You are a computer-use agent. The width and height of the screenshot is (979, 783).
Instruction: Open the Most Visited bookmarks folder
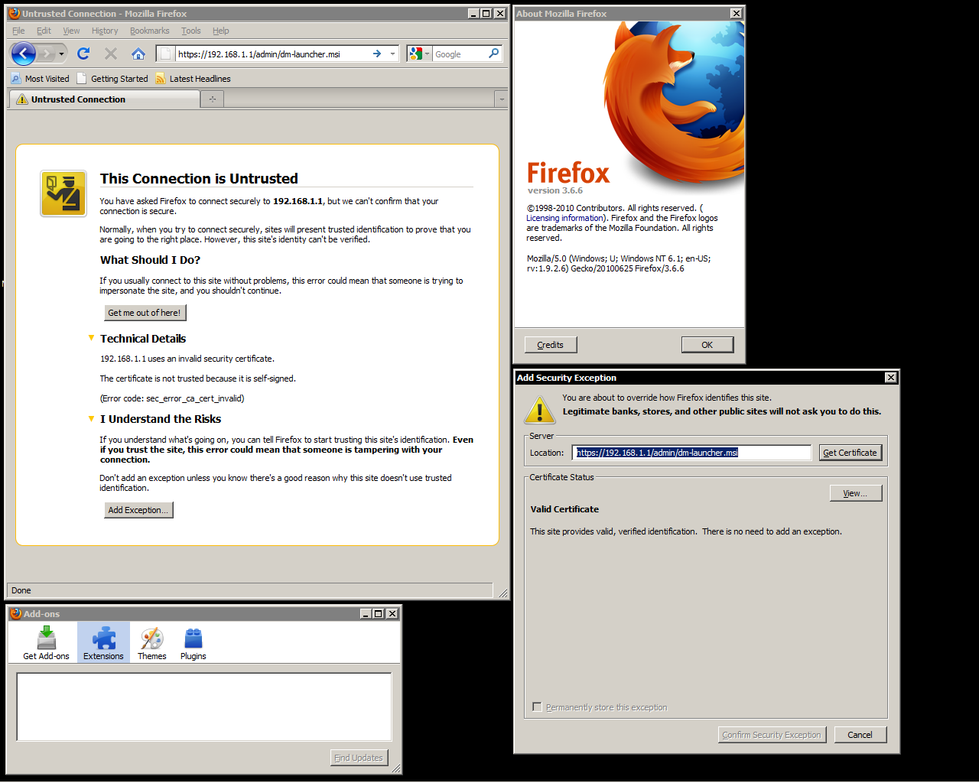[40, 79]
